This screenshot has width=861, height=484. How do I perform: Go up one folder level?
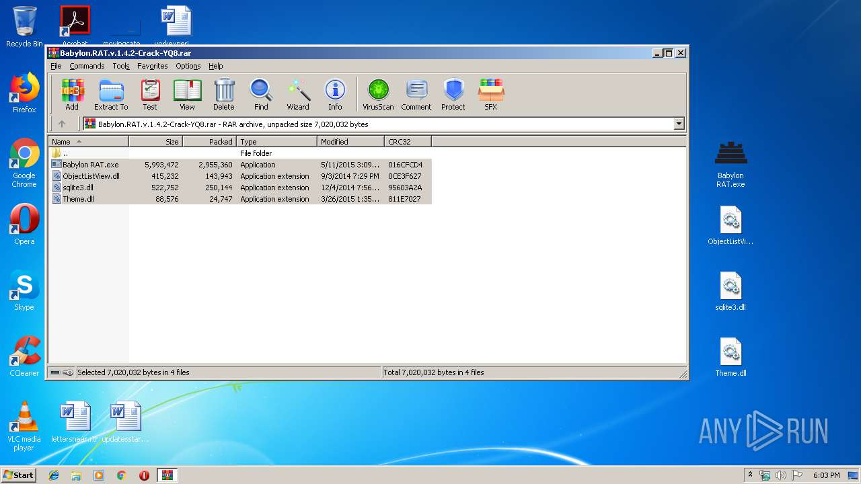(62, 124)
